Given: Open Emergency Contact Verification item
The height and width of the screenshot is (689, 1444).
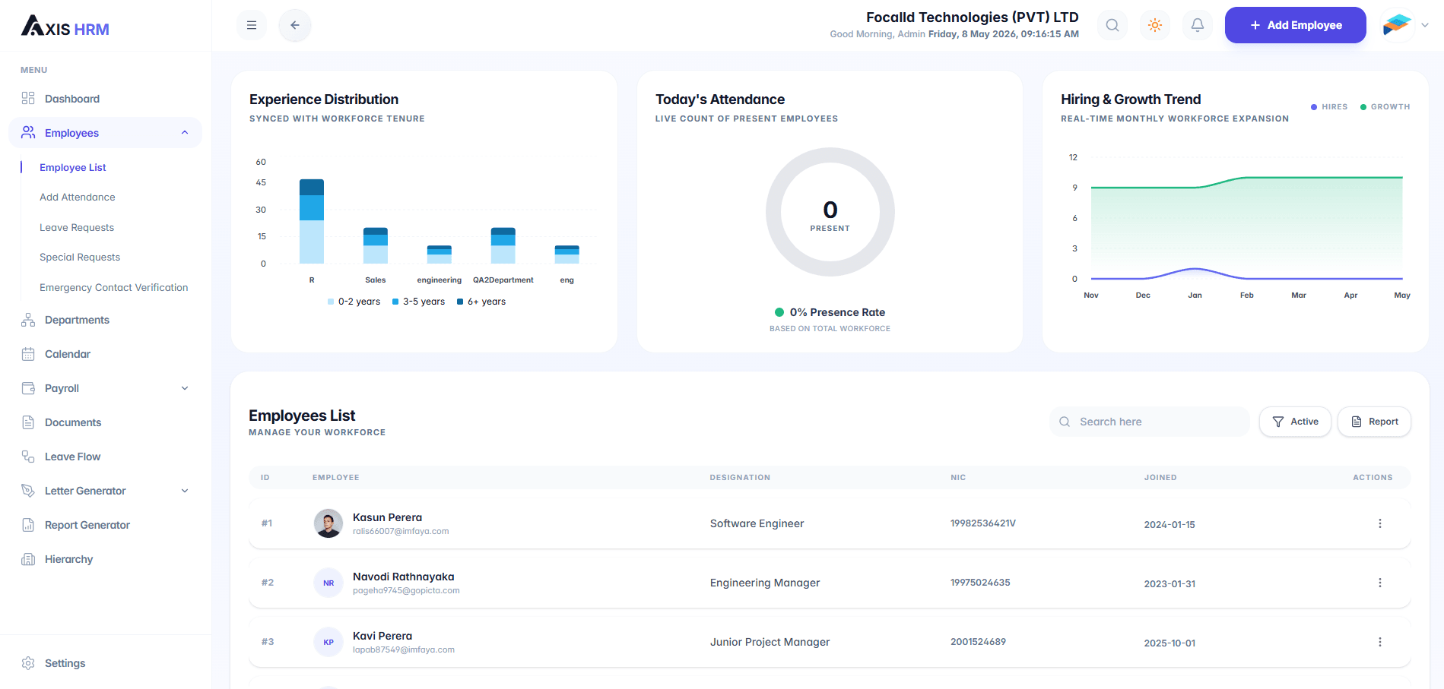Looking at the screenshot, I should (114, 287).
